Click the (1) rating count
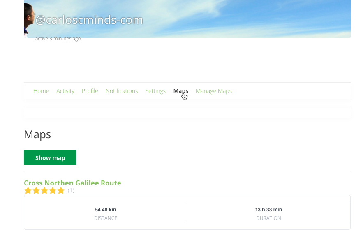This screenshot has width=363, height=236. [x=71, y=191]
